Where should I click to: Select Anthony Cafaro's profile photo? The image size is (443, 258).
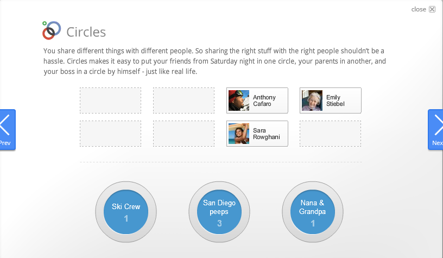tap(239, 100)
